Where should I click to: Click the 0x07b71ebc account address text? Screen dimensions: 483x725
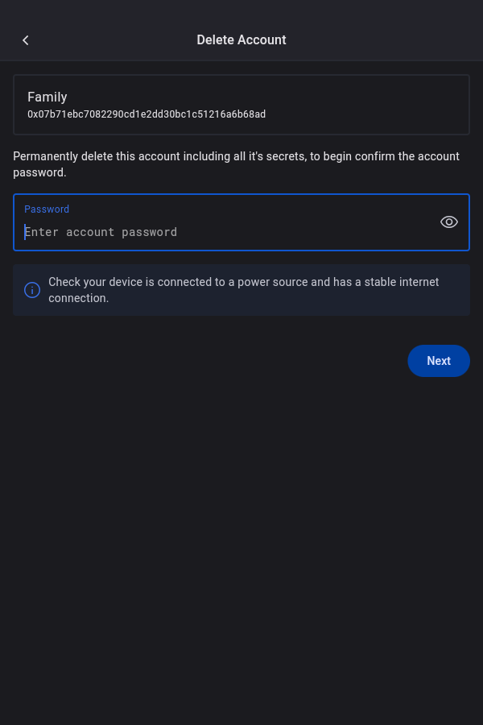(x=147, y=114)
